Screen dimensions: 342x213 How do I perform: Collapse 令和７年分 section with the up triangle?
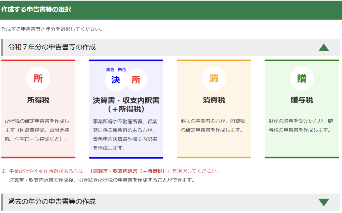click(x=324, y=48)
